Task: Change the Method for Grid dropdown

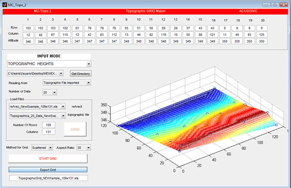Action: click(50, 148)
